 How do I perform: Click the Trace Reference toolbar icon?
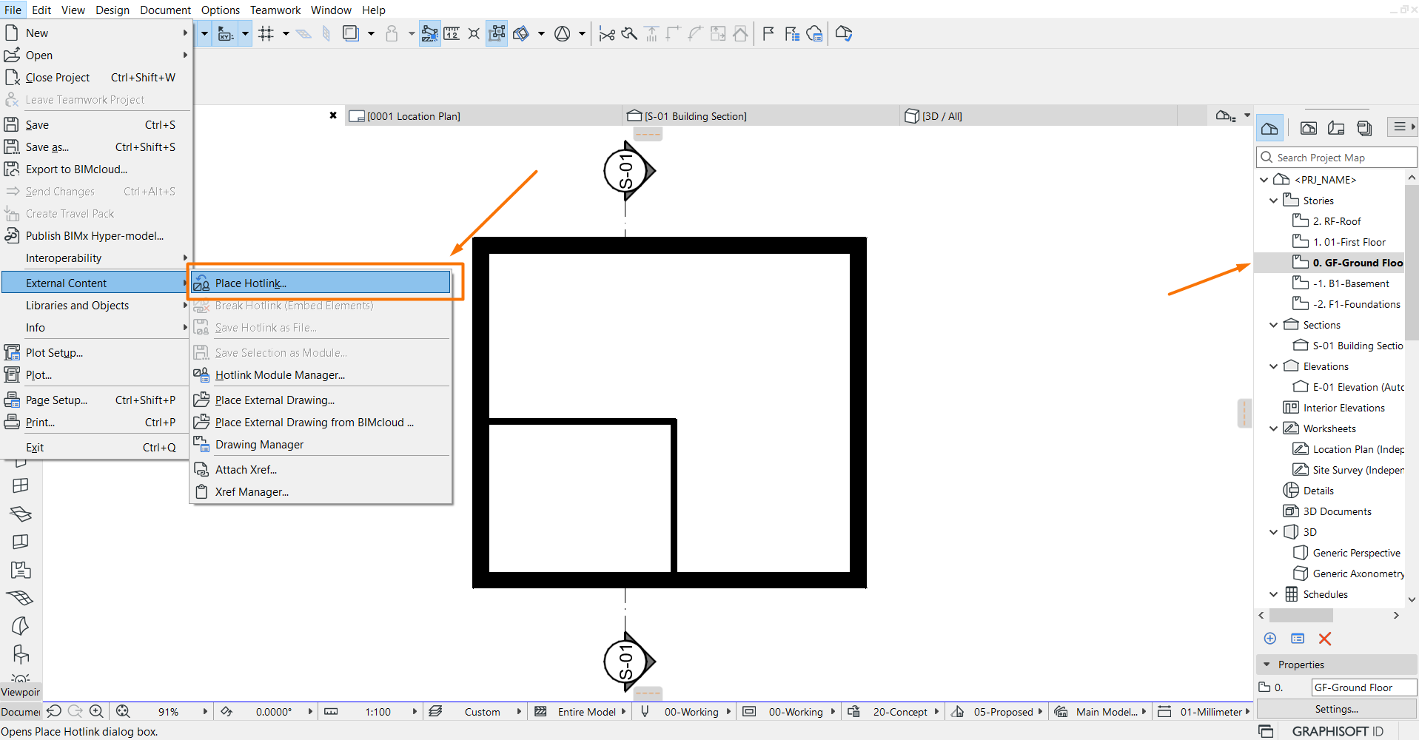(x=351, y=33)
